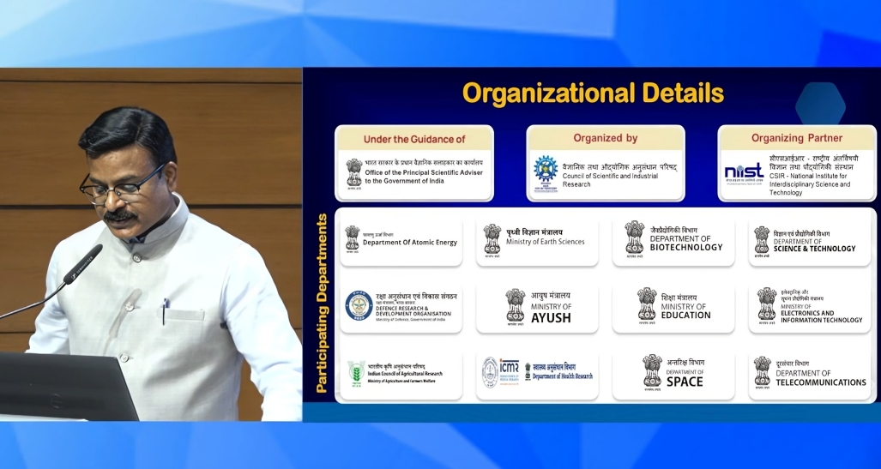Viewport: 881px width, 469px height.
Task: Click the Science & Technology department emblem
Action: (x=762, y=242)
